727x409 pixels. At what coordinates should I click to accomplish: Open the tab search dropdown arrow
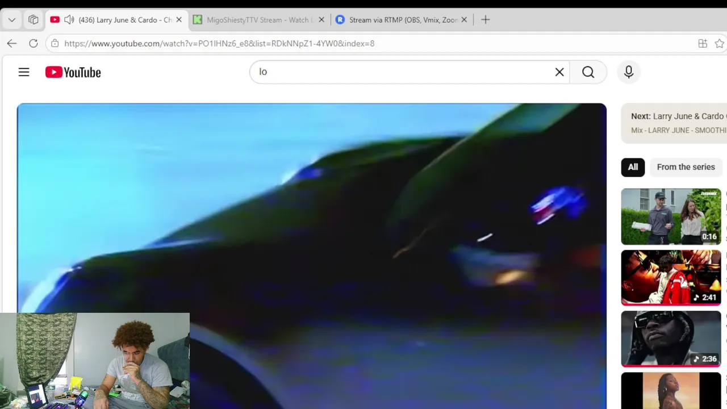click(12, 20)
